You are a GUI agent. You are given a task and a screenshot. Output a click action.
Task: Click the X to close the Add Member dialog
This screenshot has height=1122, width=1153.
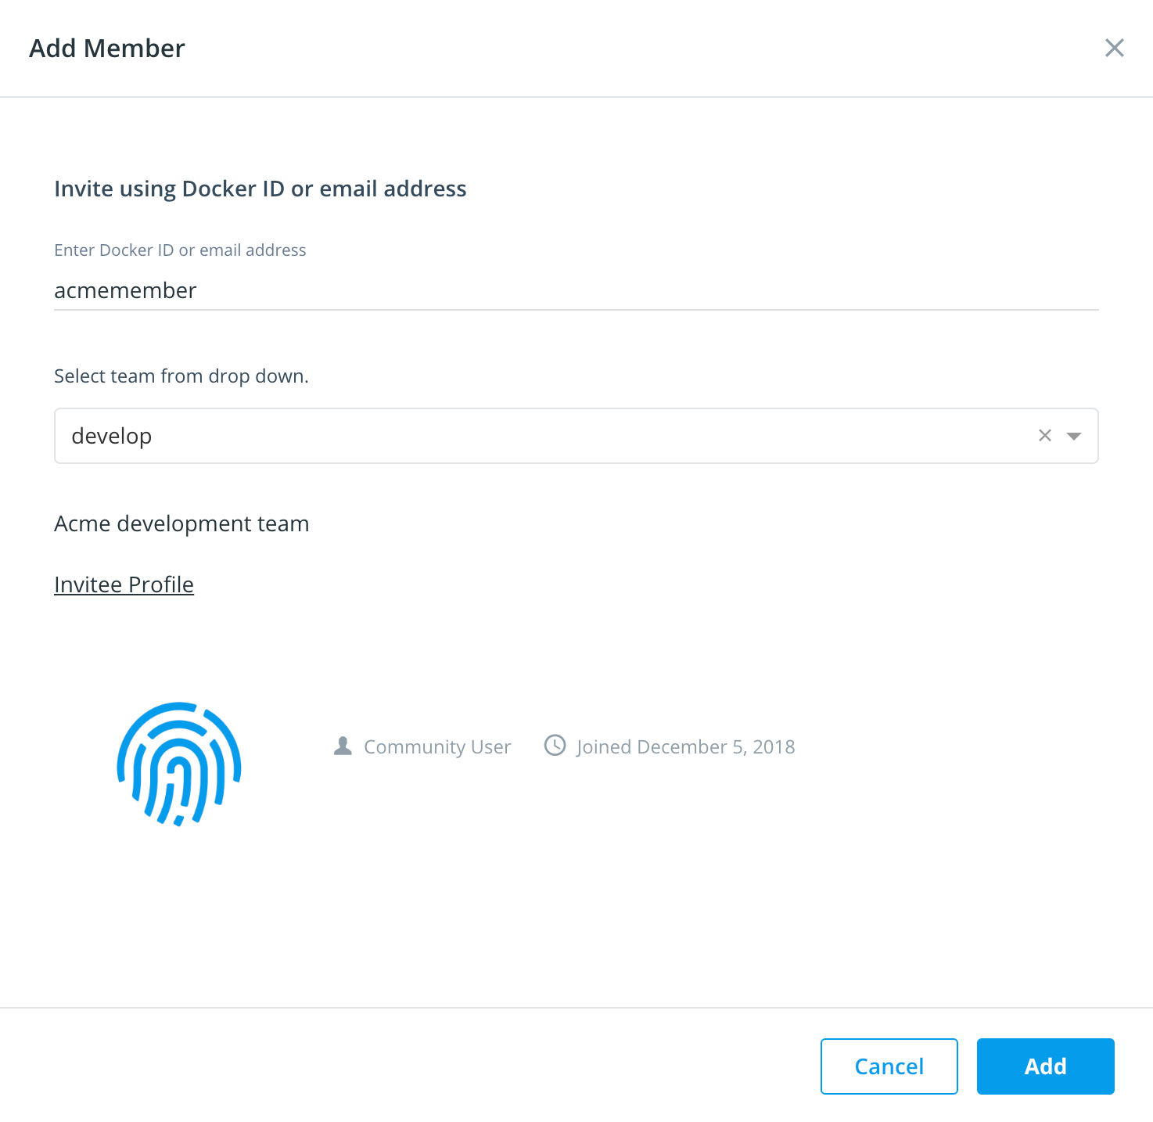coord(1114,48)
